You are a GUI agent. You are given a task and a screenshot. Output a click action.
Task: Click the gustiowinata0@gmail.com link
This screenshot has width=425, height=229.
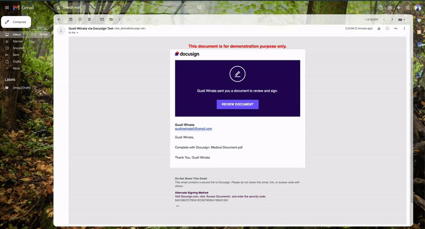[193, 129]
